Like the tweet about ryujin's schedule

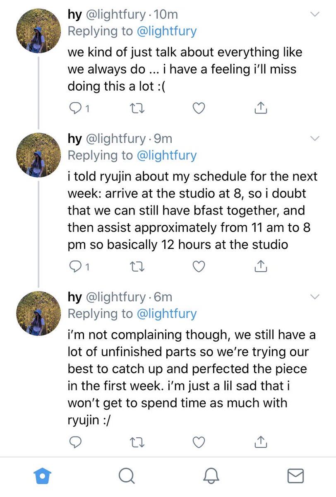[x=199, y=267]
